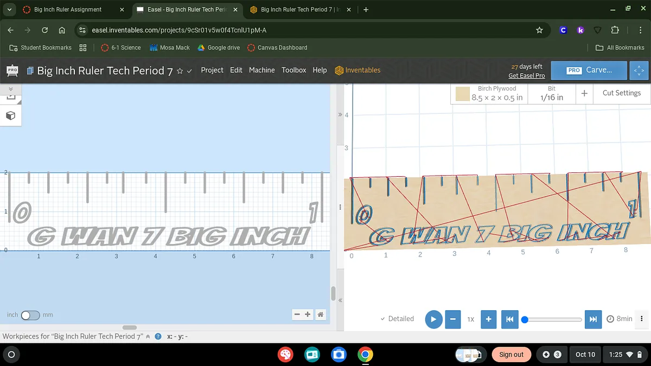Click the Easel home logo icon
This screenshot has height=366, width=651.
[12, 70]
